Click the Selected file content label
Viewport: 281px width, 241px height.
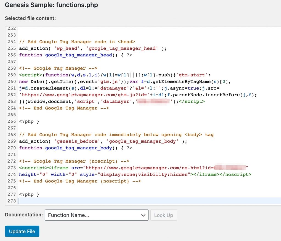[x=30, y=18]
